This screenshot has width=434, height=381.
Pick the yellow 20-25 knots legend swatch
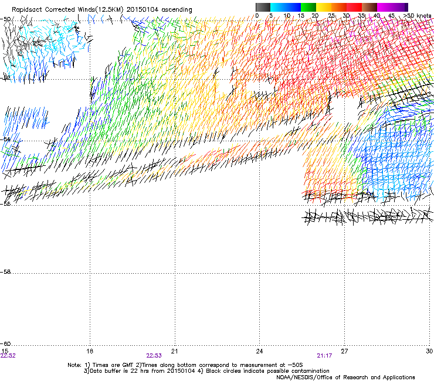coord(324,7)
